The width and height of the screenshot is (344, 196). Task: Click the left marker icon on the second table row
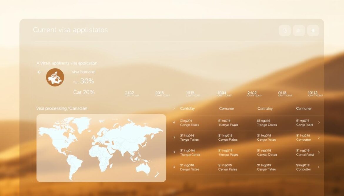coord(174,137)
